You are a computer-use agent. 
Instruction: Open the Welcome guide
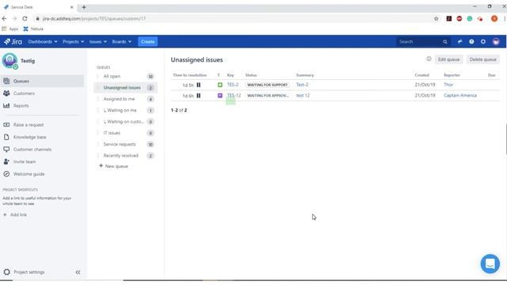point(29,174)
